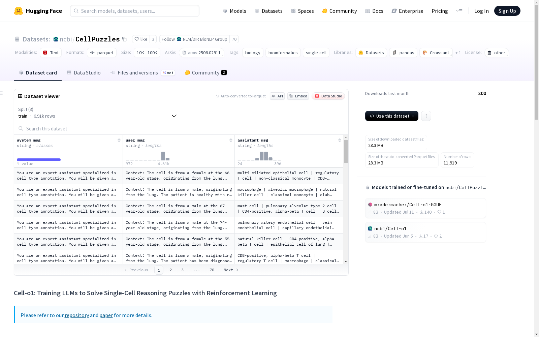Open the three-dot more options button
The height and width of the screenshot is (337, 539).
pyautogui.click(x=426, y=116)
